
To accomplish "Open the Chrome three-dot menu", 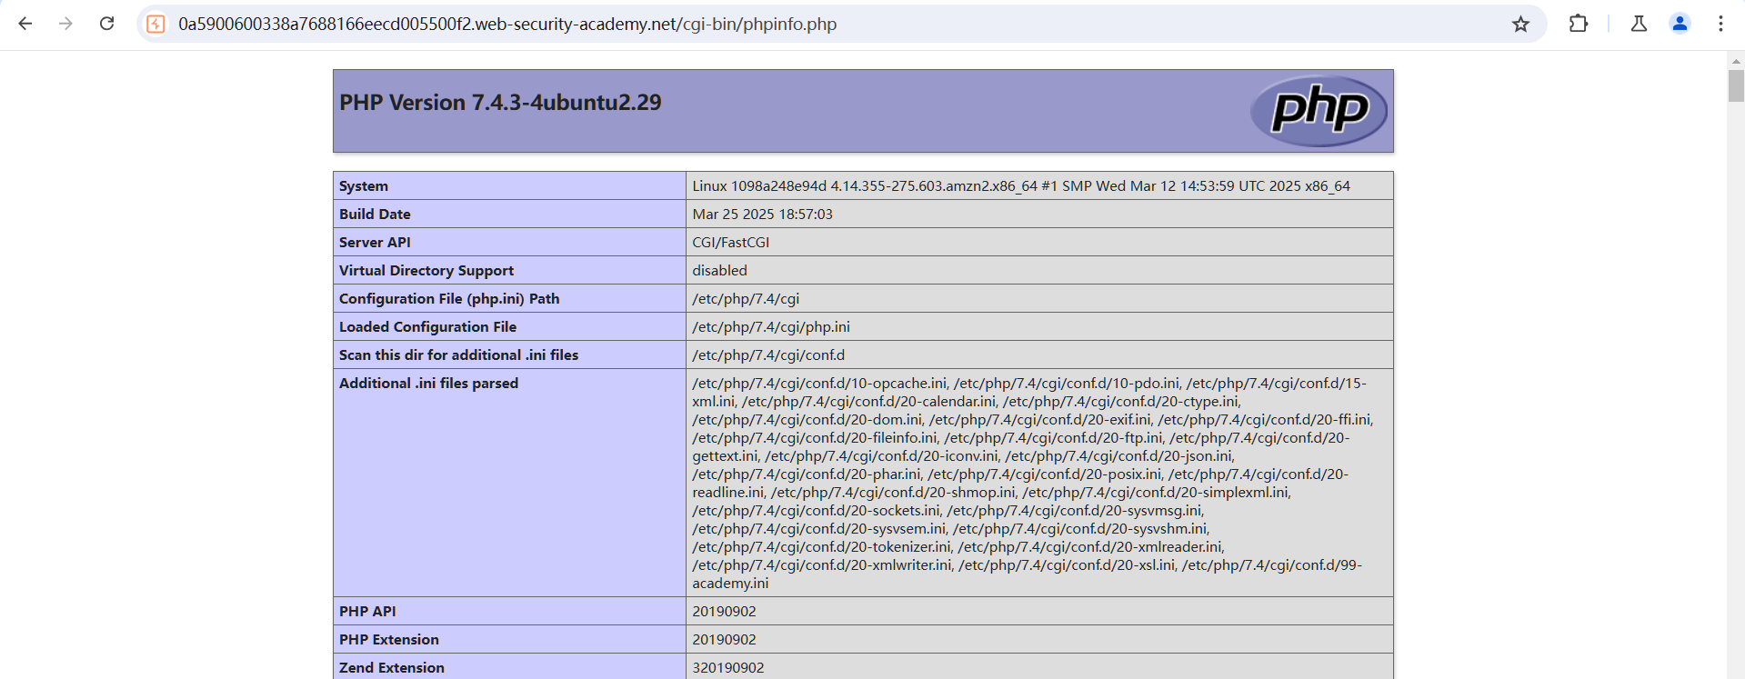I will (x=1720, y=24).
